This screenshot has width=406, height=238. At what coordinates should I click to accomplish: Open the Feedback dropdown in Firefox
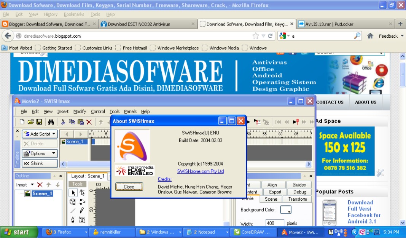[391, 36]
